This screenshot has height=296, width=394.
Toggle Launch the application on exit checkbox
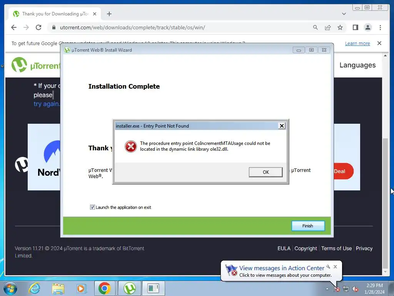[92, 207]
